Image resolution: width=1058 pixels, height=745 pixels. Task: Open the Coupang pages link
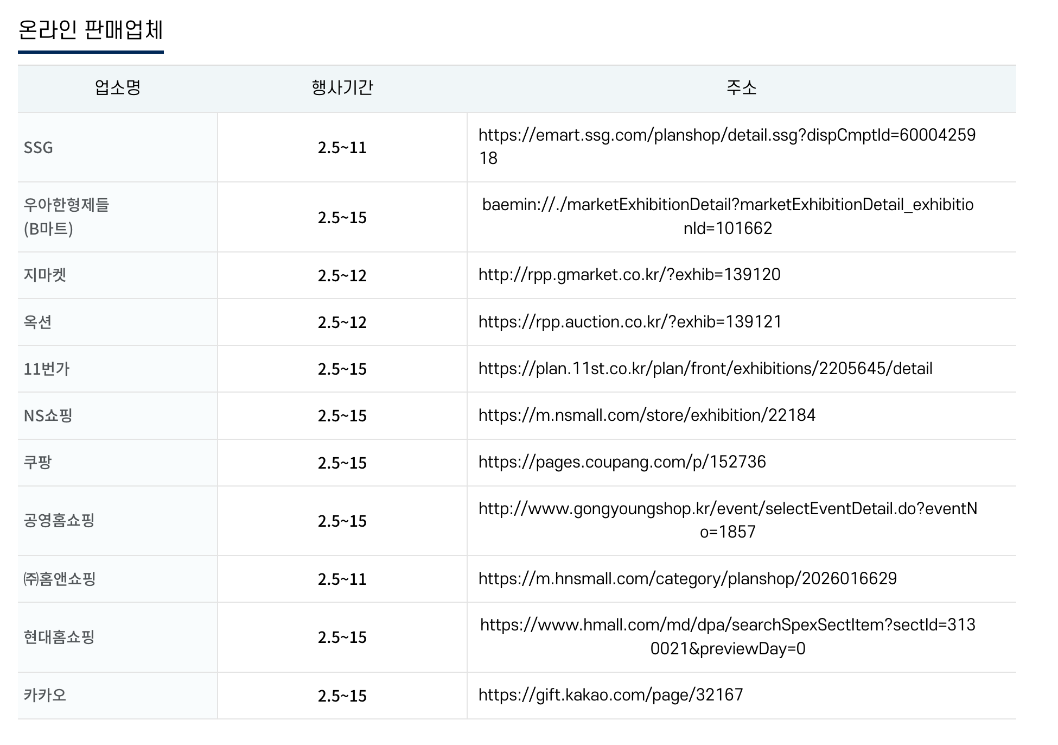coord(622,462)
